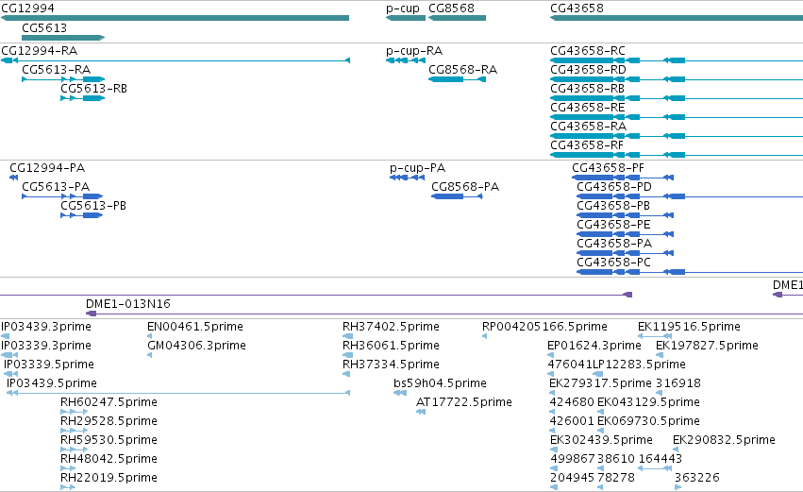
Task: Click EST RH60247.5prime label
Action: (x=109, y=403)
